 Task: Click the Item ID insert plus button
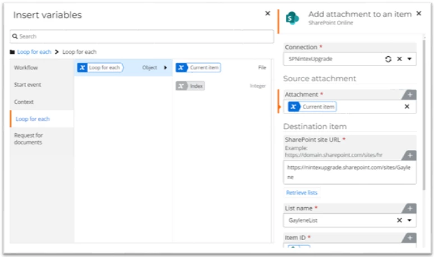[x=410, y=237]
